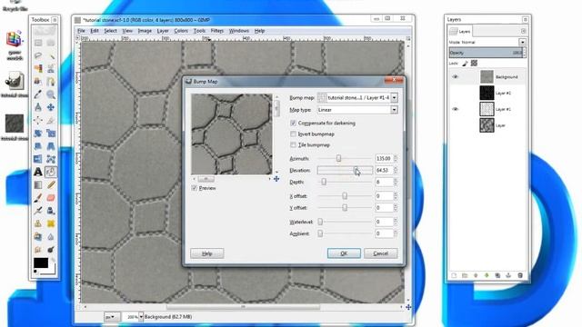Toggle the Preview checkbox in Bump Map
The image size is (582, 327).
point(194,188)
